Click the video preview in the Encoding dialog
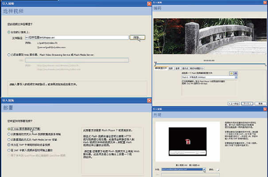 [210, 36]
